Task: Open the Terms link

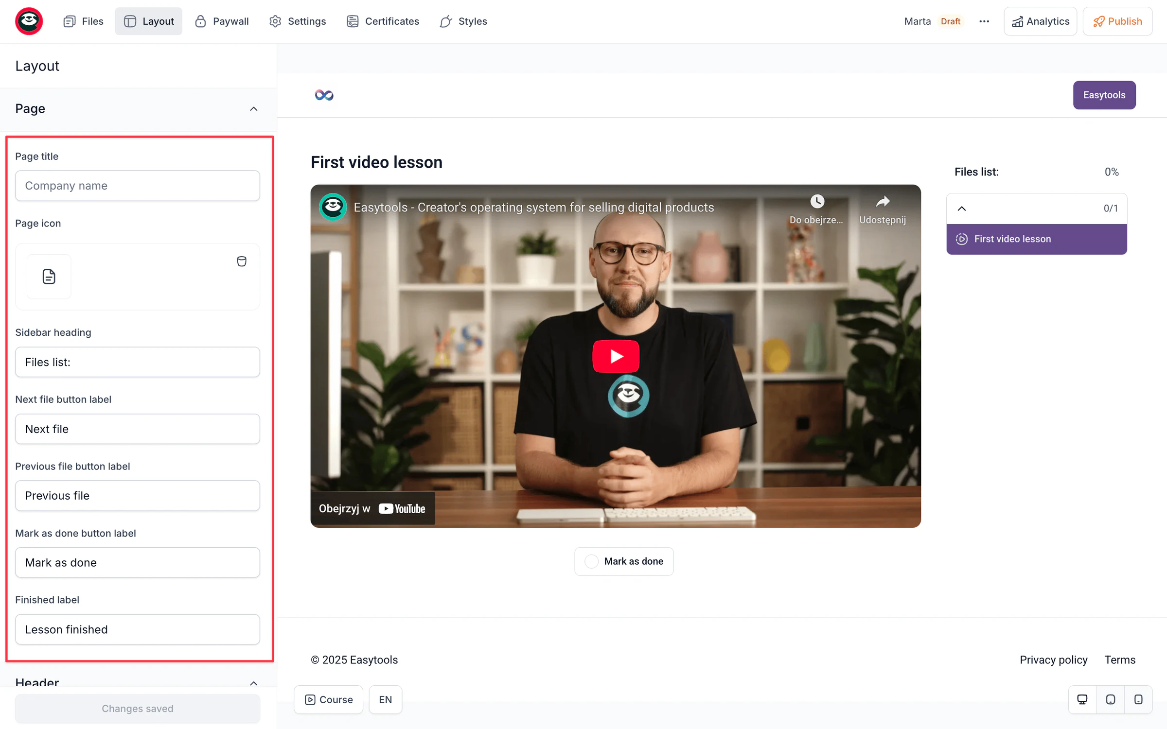Action: (x=1120, y=660)
